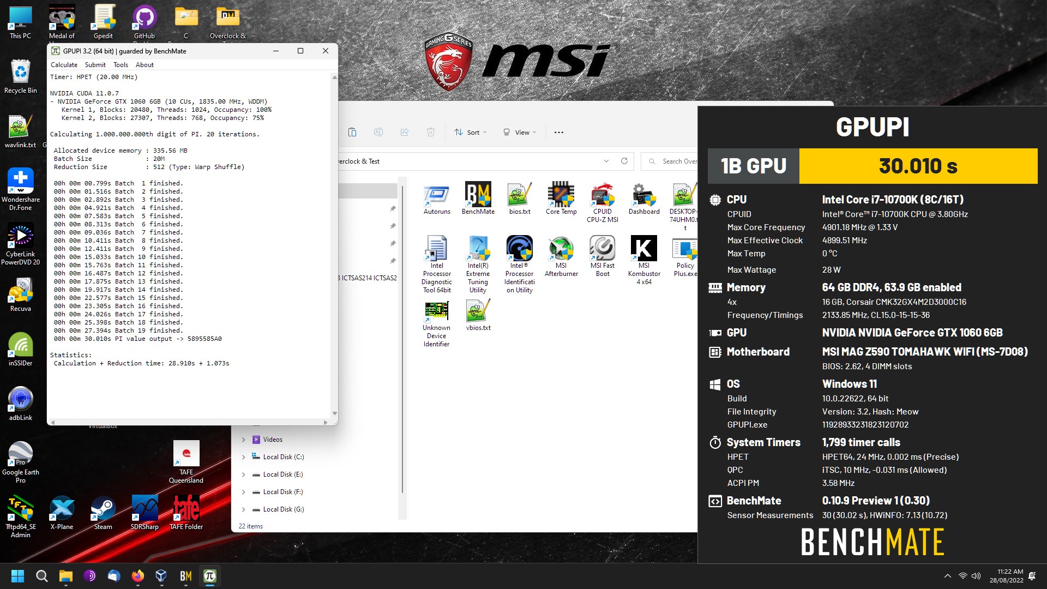
Task: Open the inSSIDer desktop shortcut
Action: click(20, 350)
